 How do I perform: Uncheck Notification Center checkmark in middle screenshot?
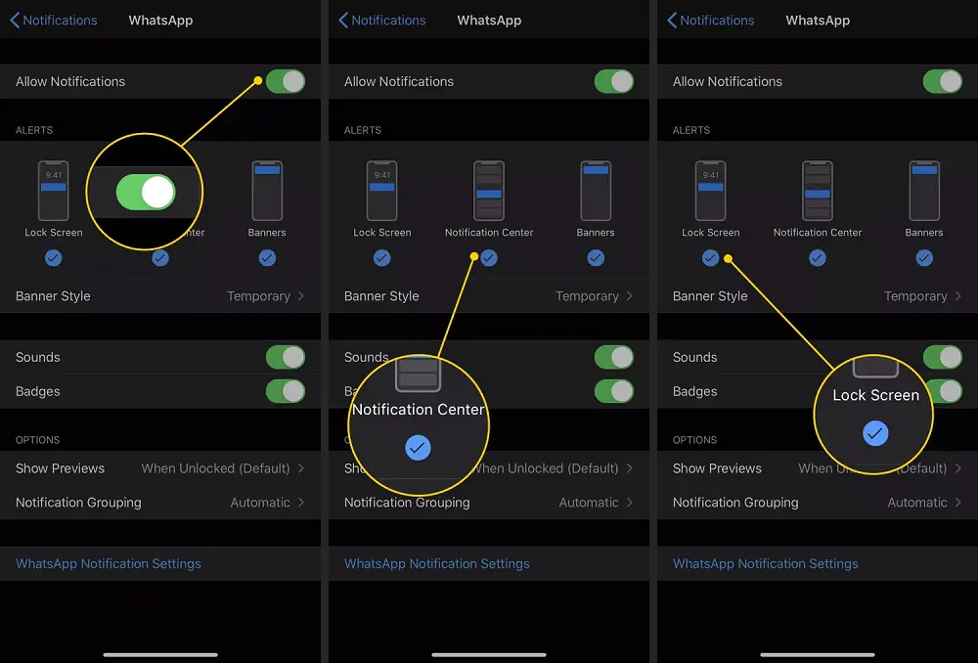tap(489, 258)
